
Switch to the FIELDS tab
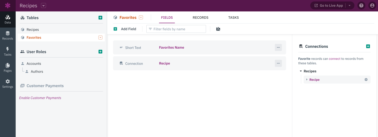[x=167, y=18]
